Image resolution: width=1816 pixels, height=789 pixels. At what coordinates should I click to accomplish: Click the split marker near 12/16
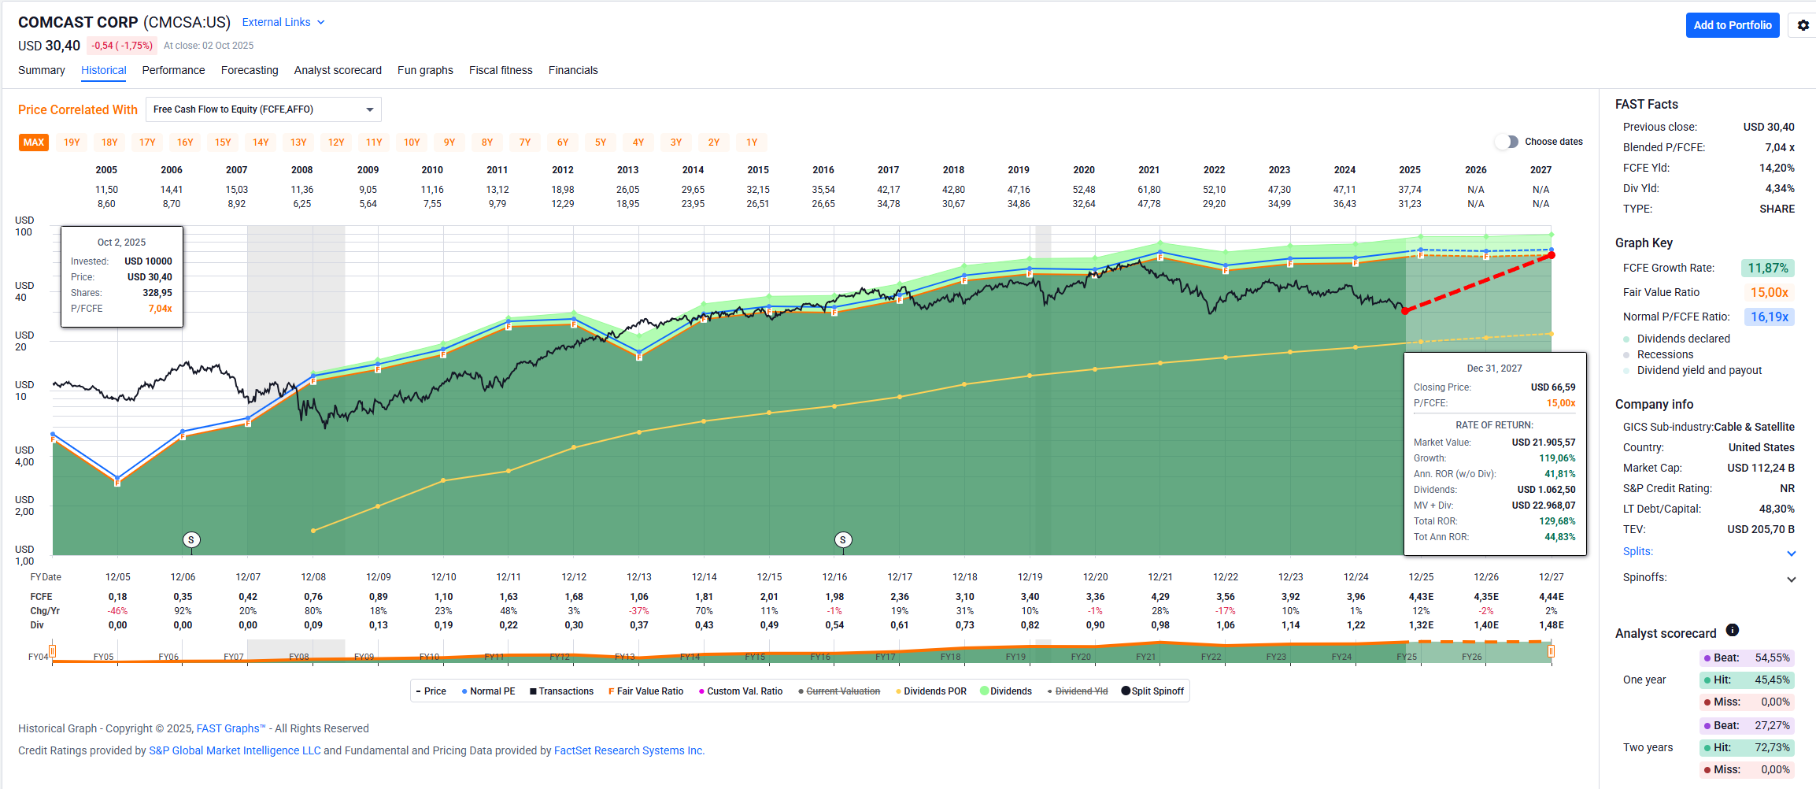843,539
